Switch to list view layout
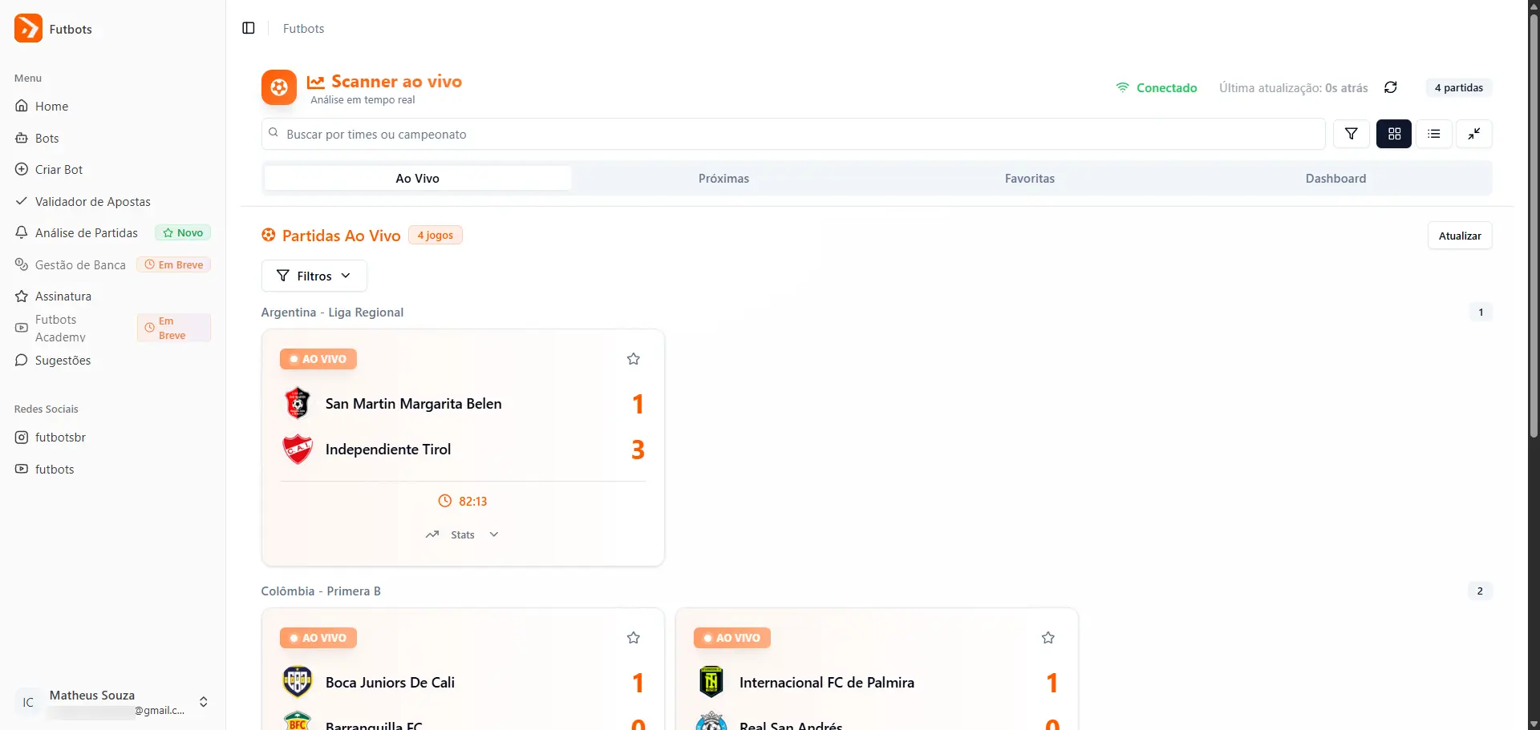The width and height of the screenshot is (1540, 730). coord(1434,134)
